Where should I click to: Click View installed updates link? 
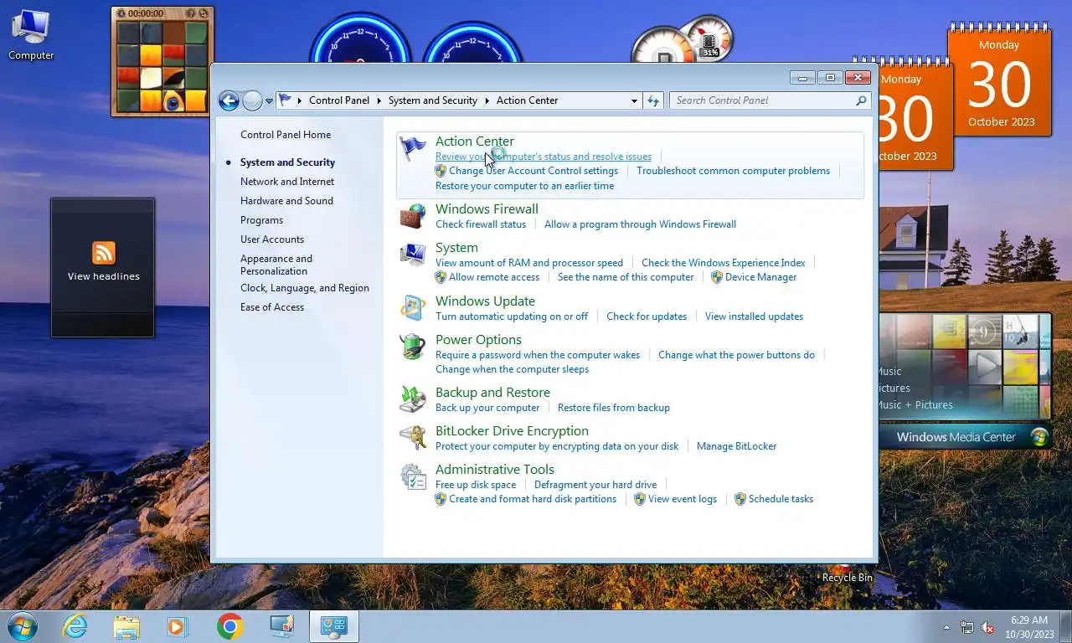[754, 316]
